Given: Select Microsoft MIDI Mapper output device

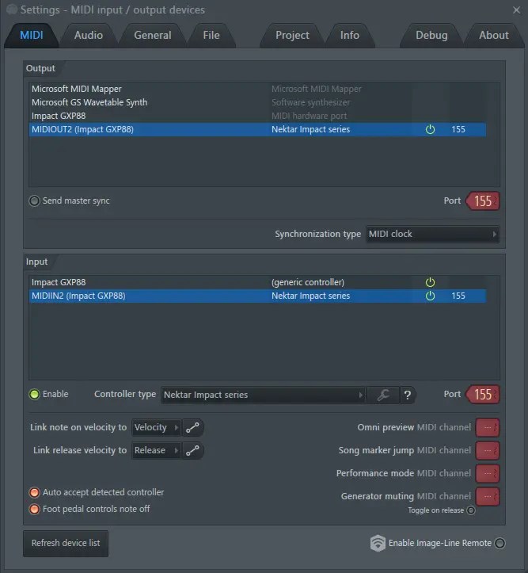Looking at the screenshot, I should point(257,89).
